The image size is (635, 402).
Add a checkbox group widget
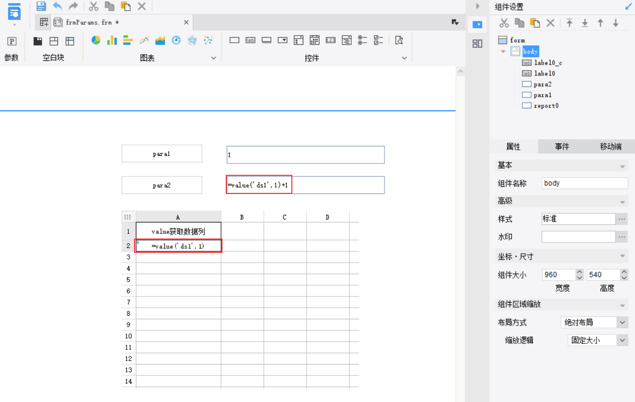click(379, 40)
